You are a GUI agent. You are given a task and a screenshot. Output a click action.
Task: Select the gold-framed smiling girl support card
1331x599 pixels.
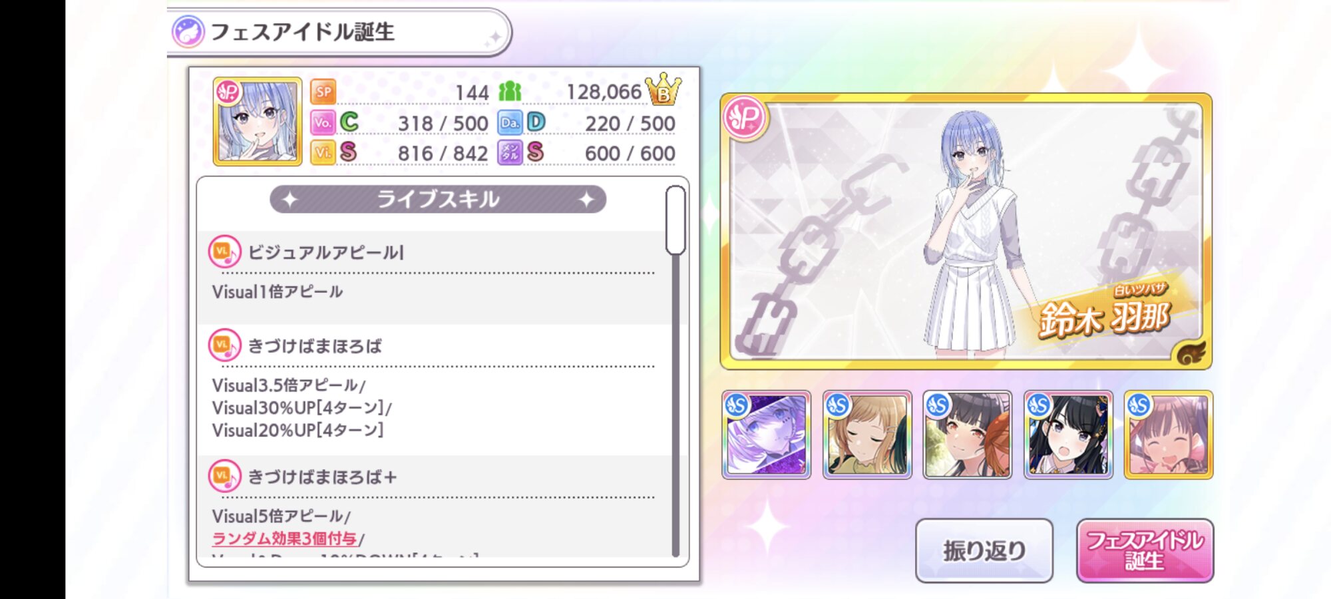[x=1168, y=435]
